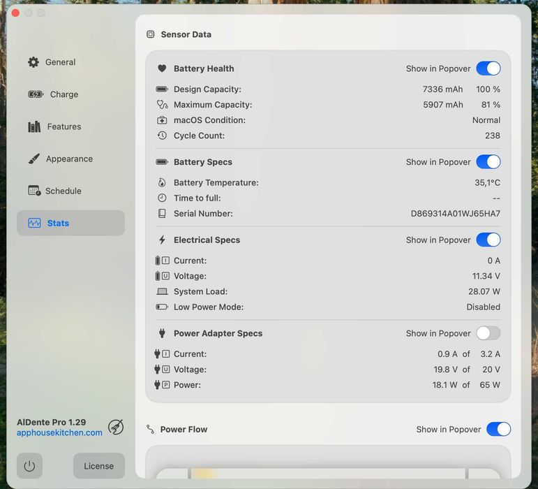Click the adapter Current plug icon

[162, 354]
